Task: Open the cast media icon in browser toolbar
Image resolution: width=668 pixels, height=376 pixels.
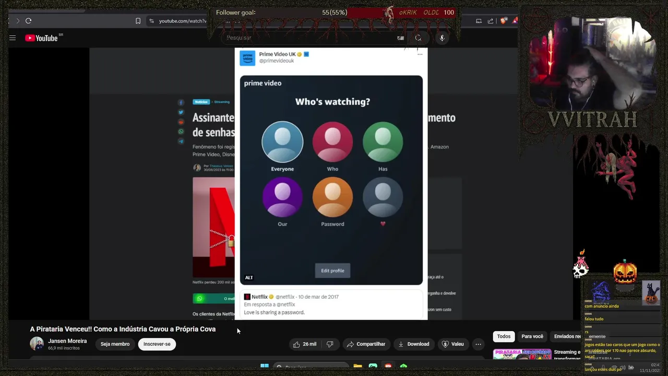Action: 479,21
